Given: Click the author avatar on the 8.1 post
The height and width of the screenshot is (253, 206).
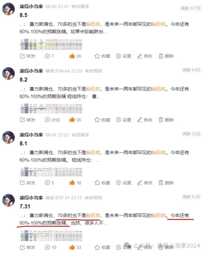Looking at the screenshot, I should click(x=8, y=137).
